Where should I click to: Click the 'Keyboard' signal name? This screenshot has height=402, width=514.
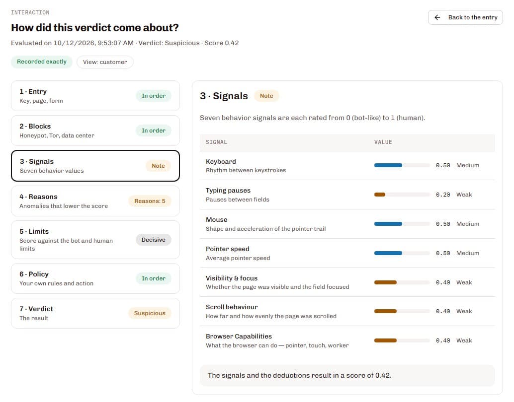[x=221, y=161]
